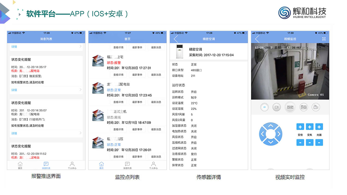Switch to 首页 tab on the message list screen

(20, 165)
